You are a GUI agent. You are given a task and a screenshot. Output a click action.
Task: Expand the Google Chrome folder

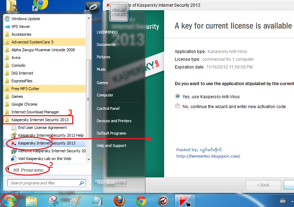(45, 104)
